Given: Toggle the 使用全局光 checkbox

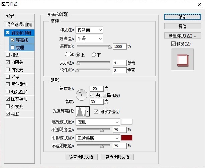Looking at the screenshot, I should (x=93, y=95).
